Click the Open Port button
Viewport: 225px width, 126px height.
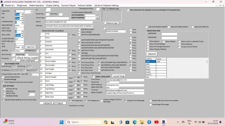point(31,47)
